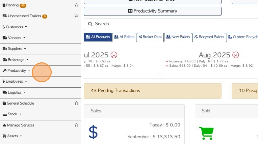Expand the Customers dropdown menu
Image resolution: width=258 pixels, height=144 pixels.
[x=15, y=27]
